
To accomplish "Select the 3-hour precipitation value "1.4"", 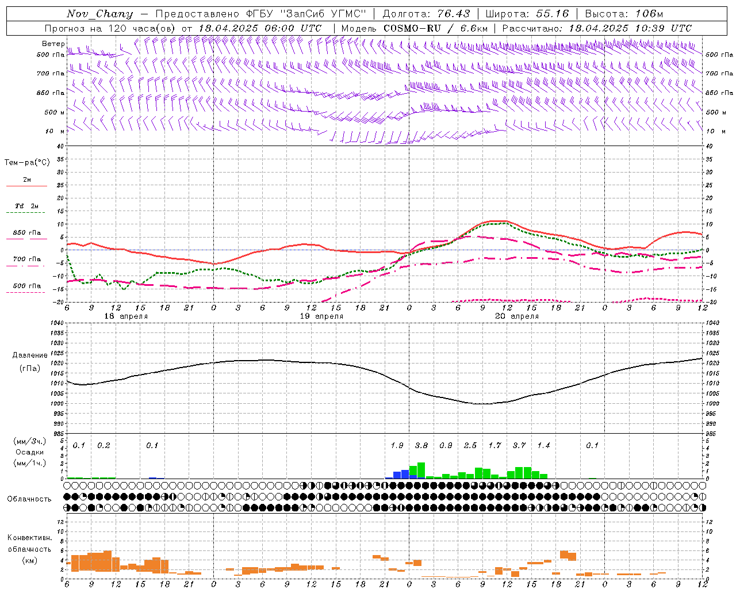I will (543, 445).
